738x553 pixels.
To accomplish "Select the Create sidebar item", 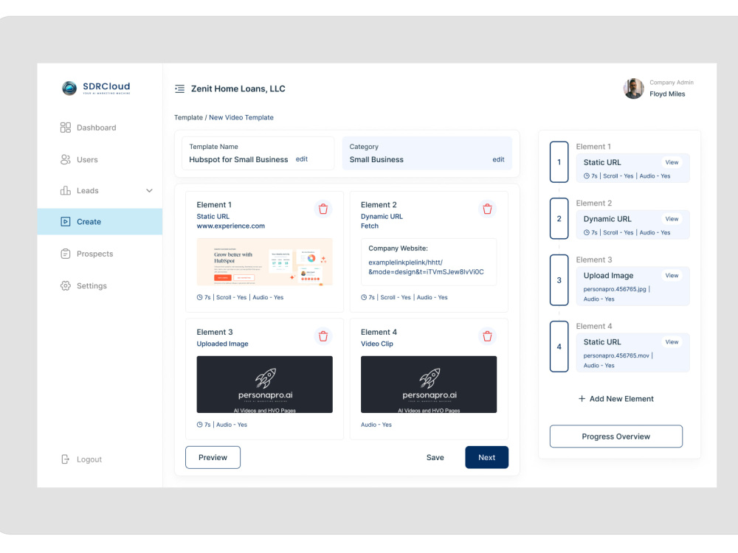I will point(100,222).
